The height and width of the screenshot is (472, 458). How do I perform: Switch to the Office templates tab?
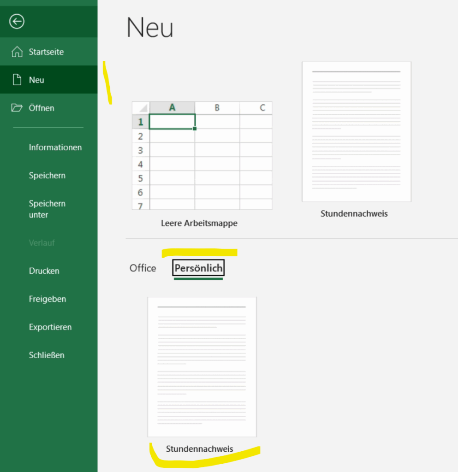(x=143, y=268)
